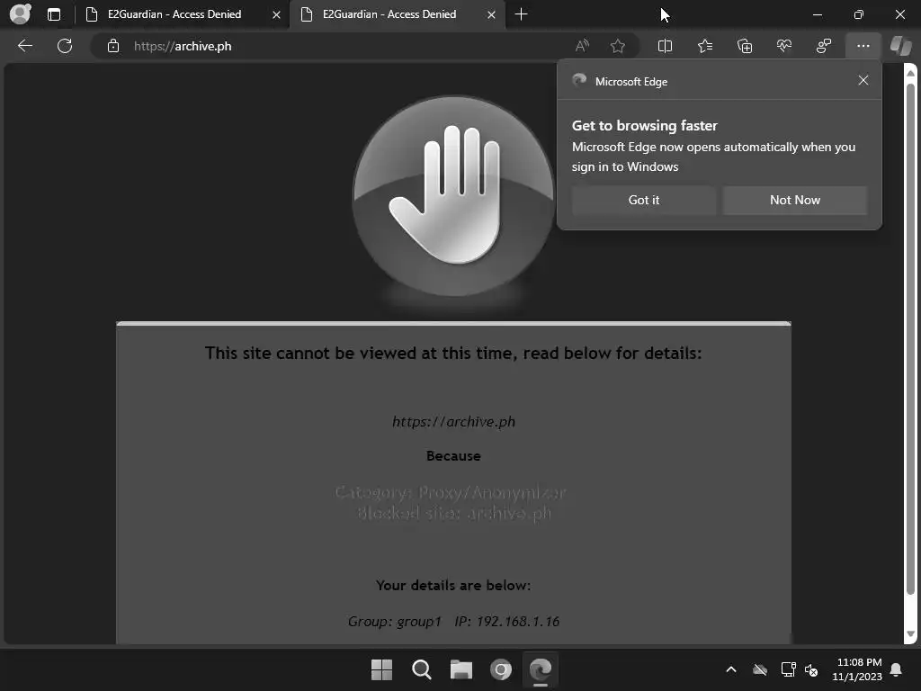This screenshot has height=691, width=921.
Task: Open the Chromium browser taskbar icon
Action: coord(500,669)
